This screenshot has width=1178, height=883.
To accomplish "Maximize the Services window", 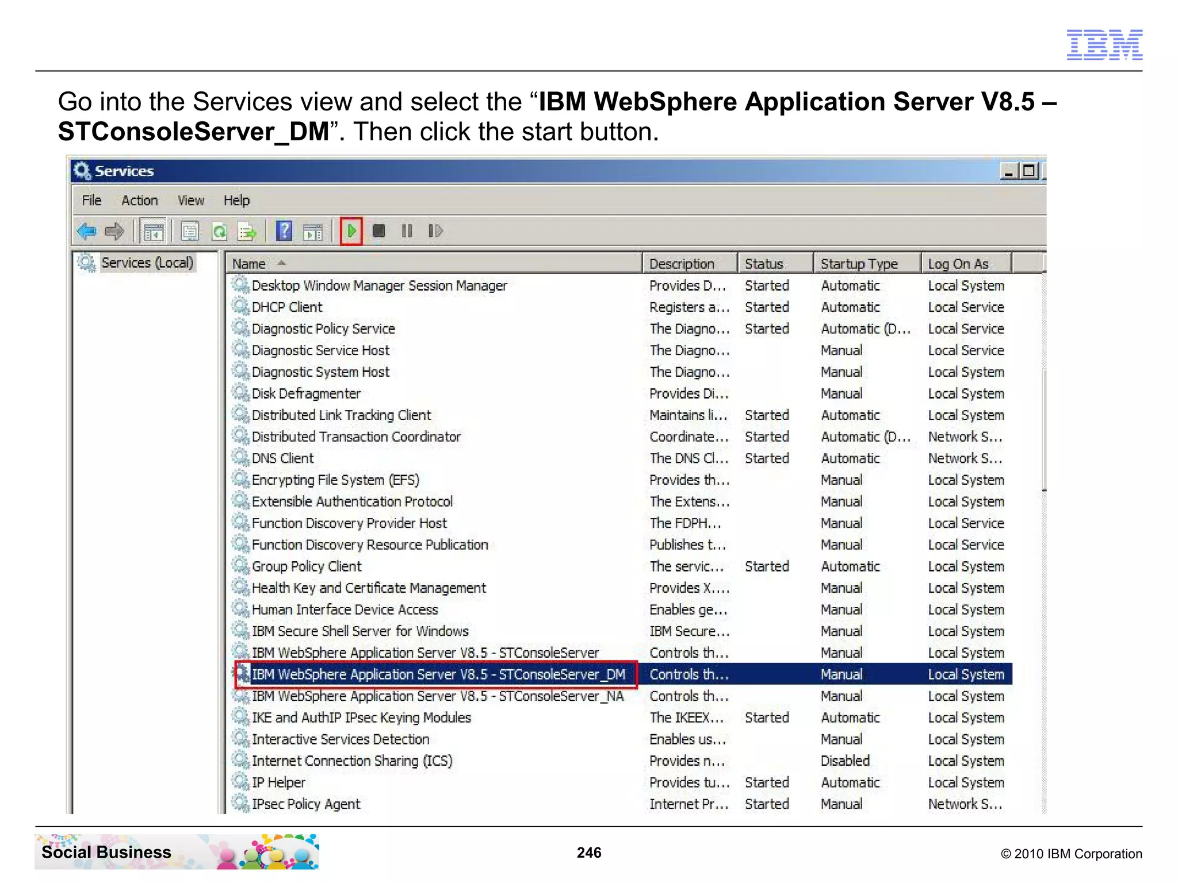I will click(1029, 171).
